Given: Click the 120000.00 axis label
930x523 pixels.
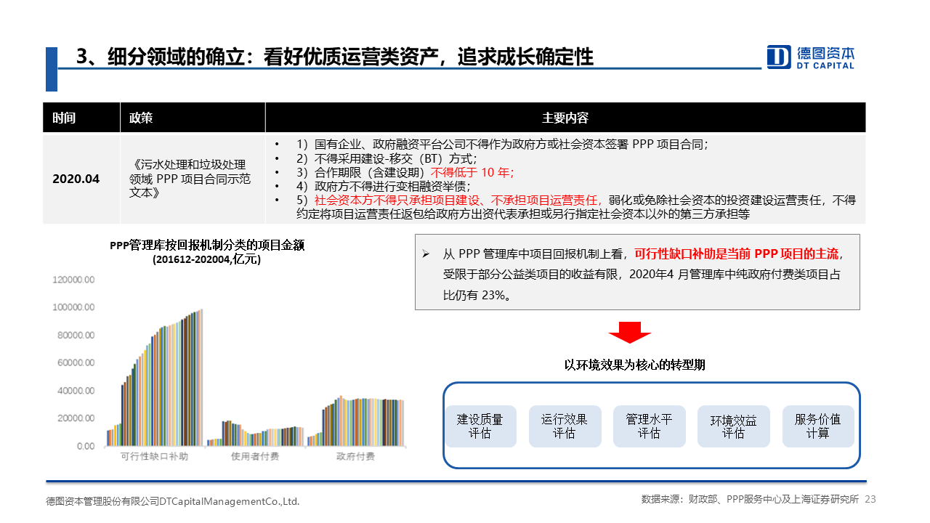Looking at the screenshot, I should pyautogui.click(x=73, y=279).
